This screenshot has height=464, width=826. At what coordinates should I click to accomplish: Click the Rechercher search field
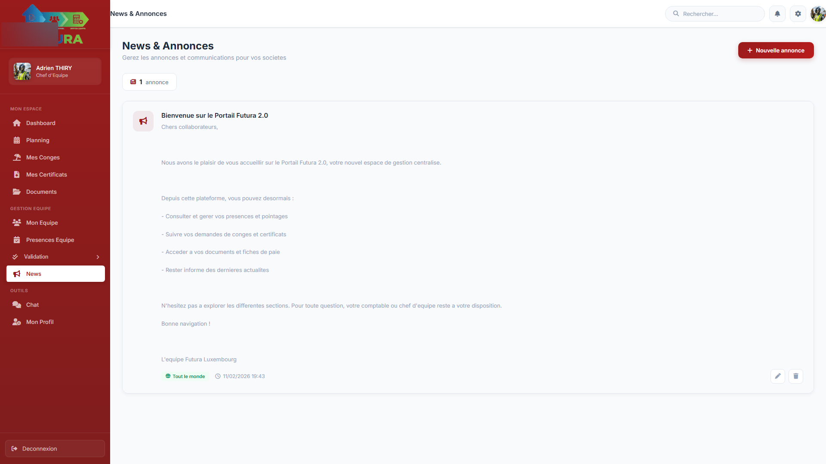click(x=718, y=14)
